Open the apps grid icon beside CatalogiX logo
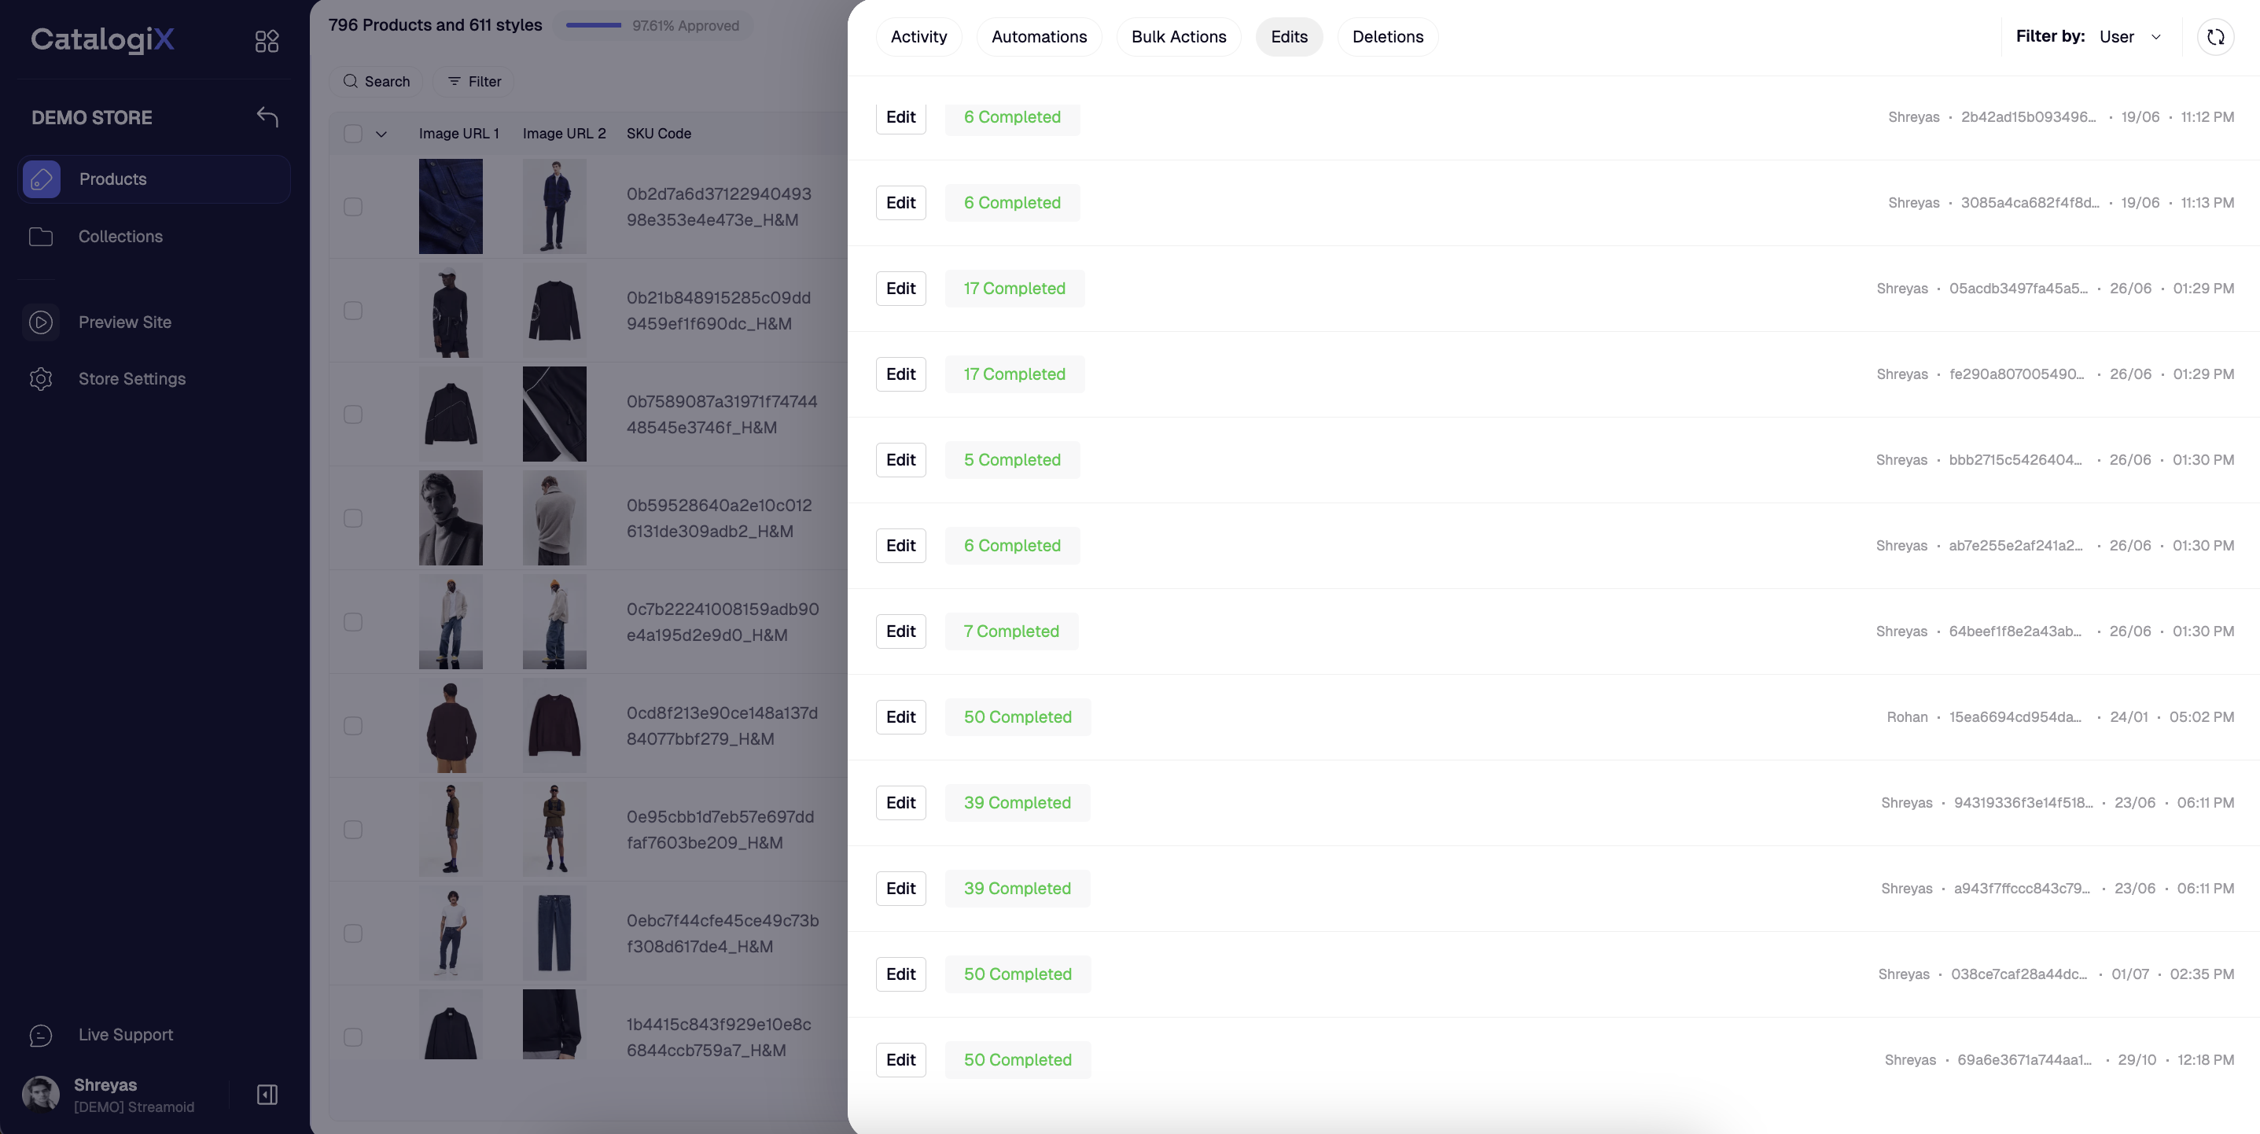The image size is (2260, 1134). coord(267,41)
